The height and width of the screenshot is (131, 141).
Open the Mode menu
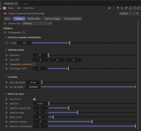click(11, 8)
